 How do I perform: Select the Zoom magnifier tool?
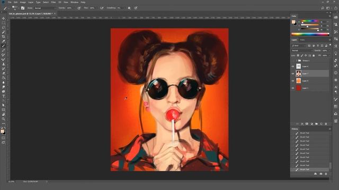pos(4,119)
